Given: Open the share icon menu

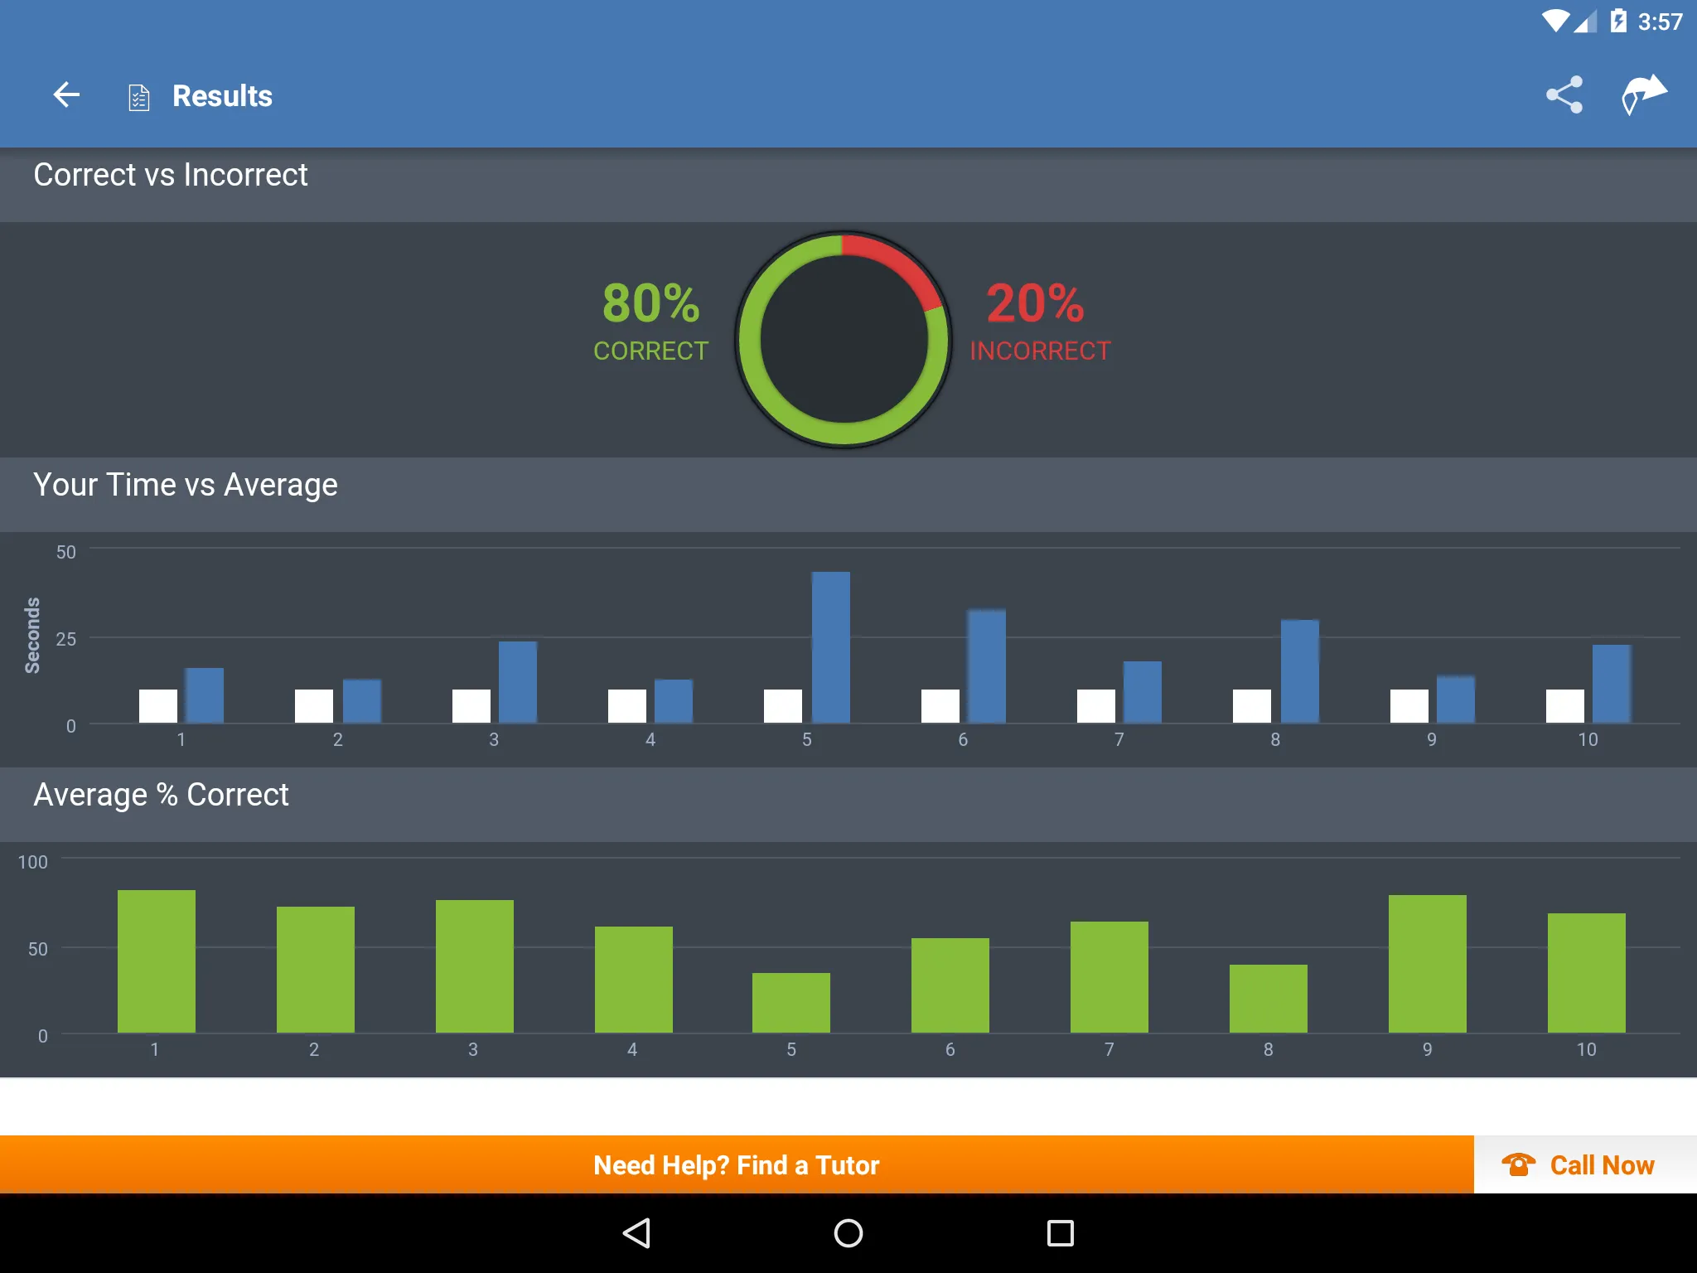Looking at the screenshot, I should 1566,95.
